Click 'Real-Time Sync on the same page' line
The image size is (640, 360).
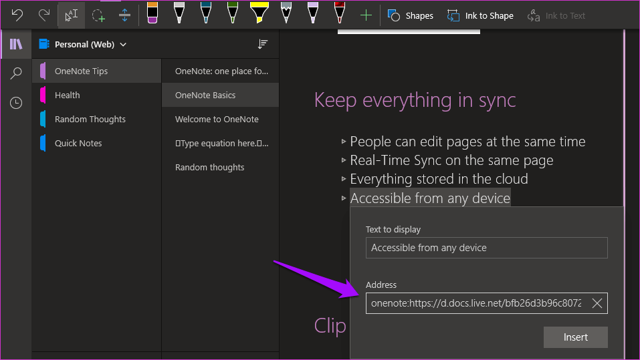tap(451, 160)
